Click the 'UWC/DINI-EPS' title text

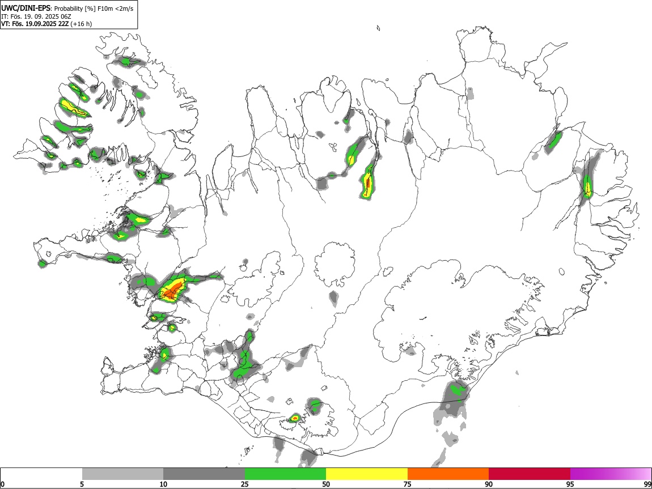[26, 8]
